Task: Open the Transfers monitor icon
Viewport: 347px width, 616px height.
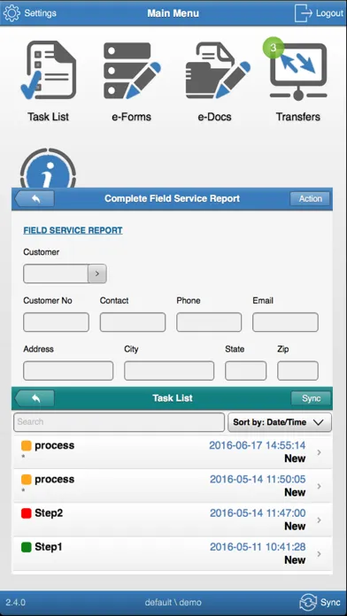Action: pos(298,72)
